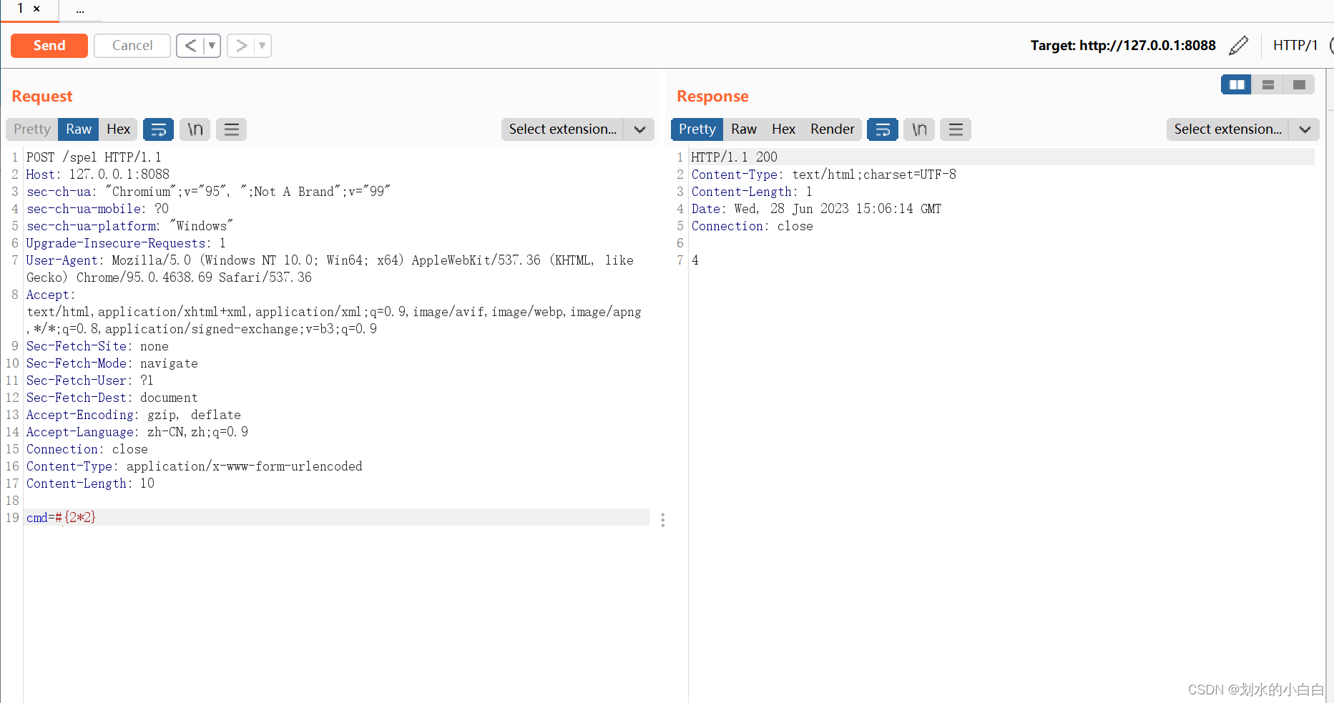Click the response body value 4
Viewport: 1334px width, 703px height.
tap(695, 260)
